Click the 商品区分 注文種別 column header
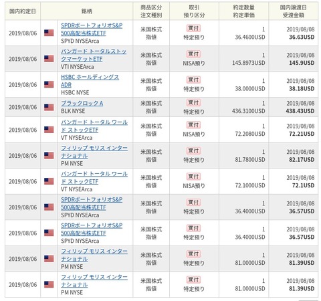 pyautogui.click(x=151, y=11)
